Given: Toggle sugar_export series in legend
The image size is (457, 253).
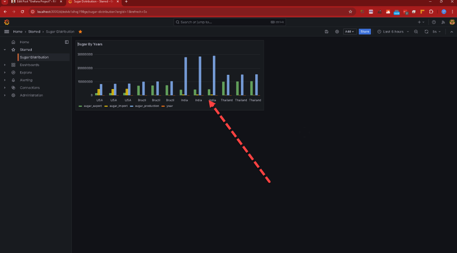Looking at the screenshot, I should coord(93,106).
